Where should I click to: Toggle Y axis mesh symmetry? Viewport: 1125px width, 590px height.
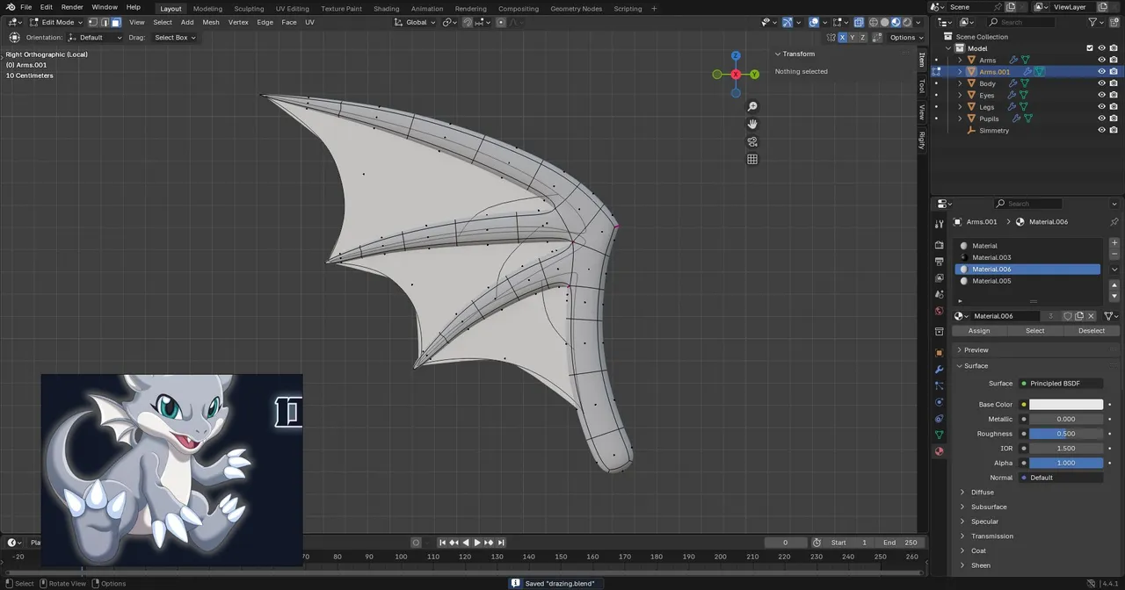853,38
